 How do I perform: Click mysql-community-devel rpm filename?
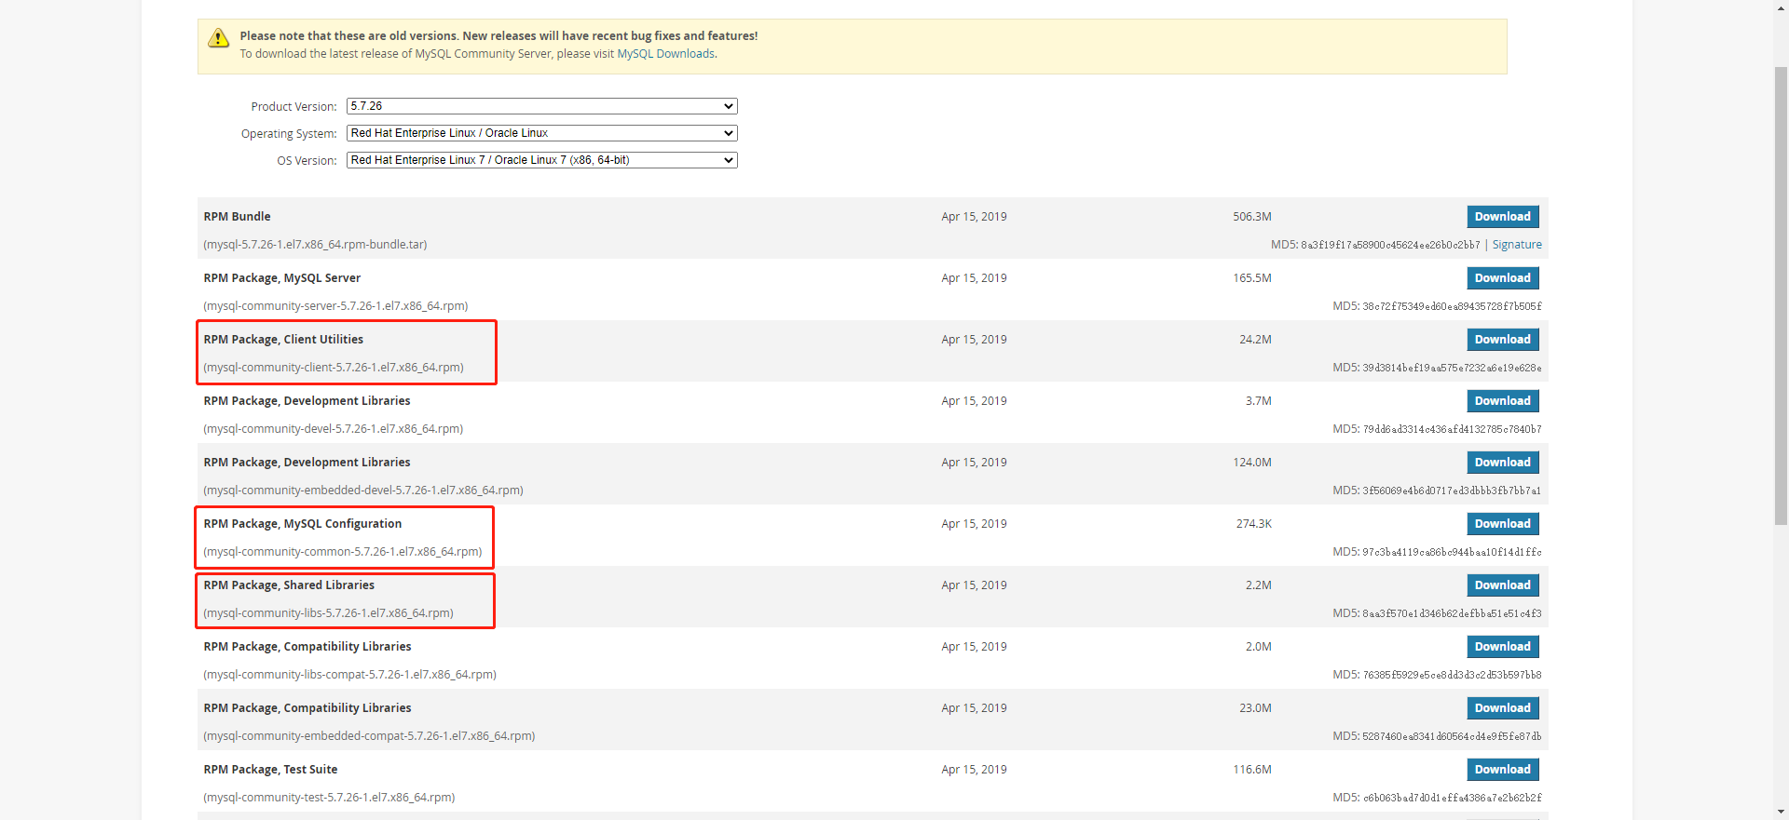click(x=333, y=429)
